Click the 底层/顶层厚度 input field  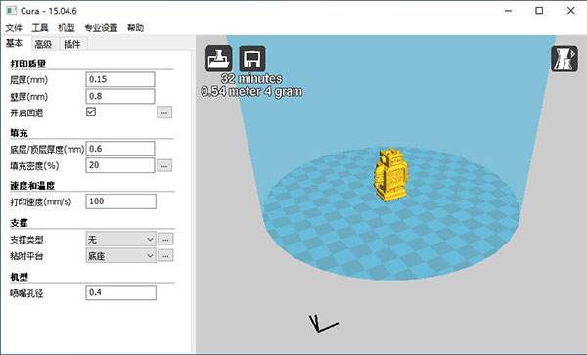tap(120, 149)
